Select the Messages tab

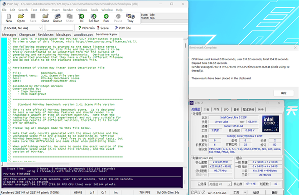pos(9,34)
